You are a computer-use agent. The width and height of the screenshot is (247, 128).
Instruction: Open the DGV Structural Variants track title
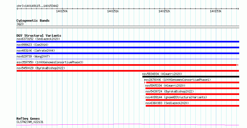pos(39,36)
